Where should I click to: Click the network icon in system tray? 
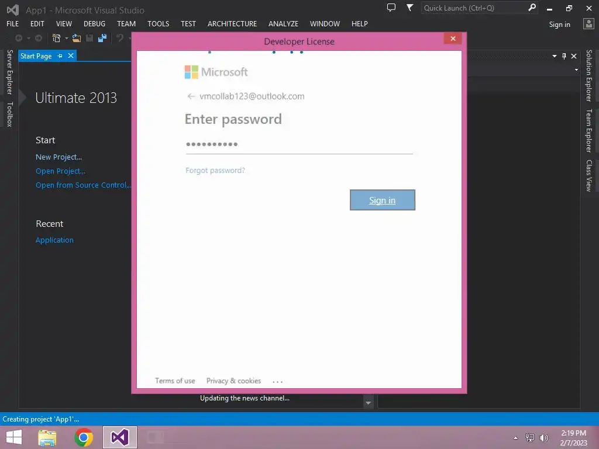click(x=530, y=438)
